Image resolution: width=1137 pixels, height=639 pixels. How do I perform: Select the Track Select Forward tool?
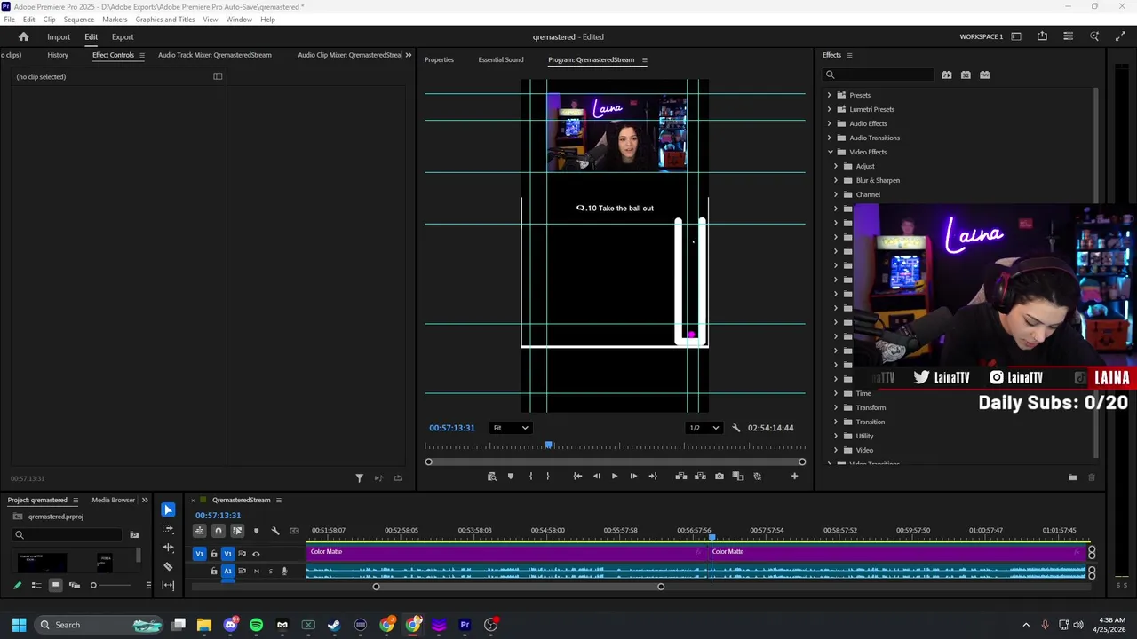click(x=168, y=528)
